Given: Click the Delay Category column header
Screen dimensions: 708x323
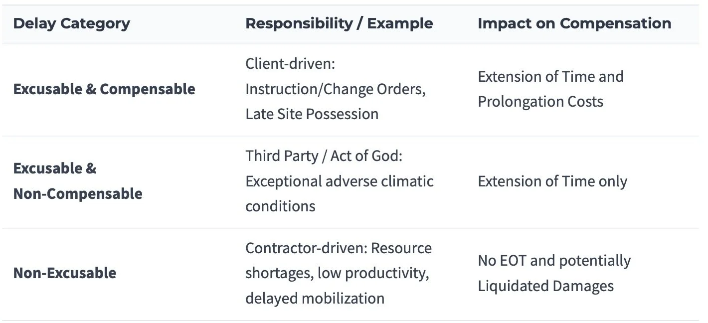Looking at the screenshot, I should pos(71,23).
